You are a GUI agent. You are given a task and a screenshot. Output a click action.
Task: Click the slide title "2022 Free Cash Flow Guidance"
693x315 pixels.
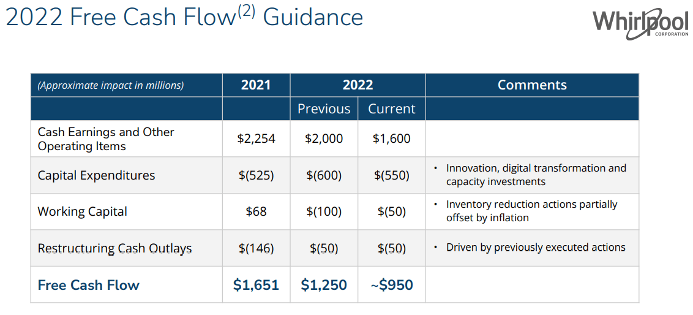pyautogui.click(x=184, y=18)
